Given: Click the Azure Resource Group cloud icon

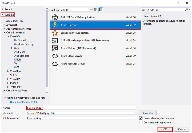Looking at the screenshot, I should [55, 64].
